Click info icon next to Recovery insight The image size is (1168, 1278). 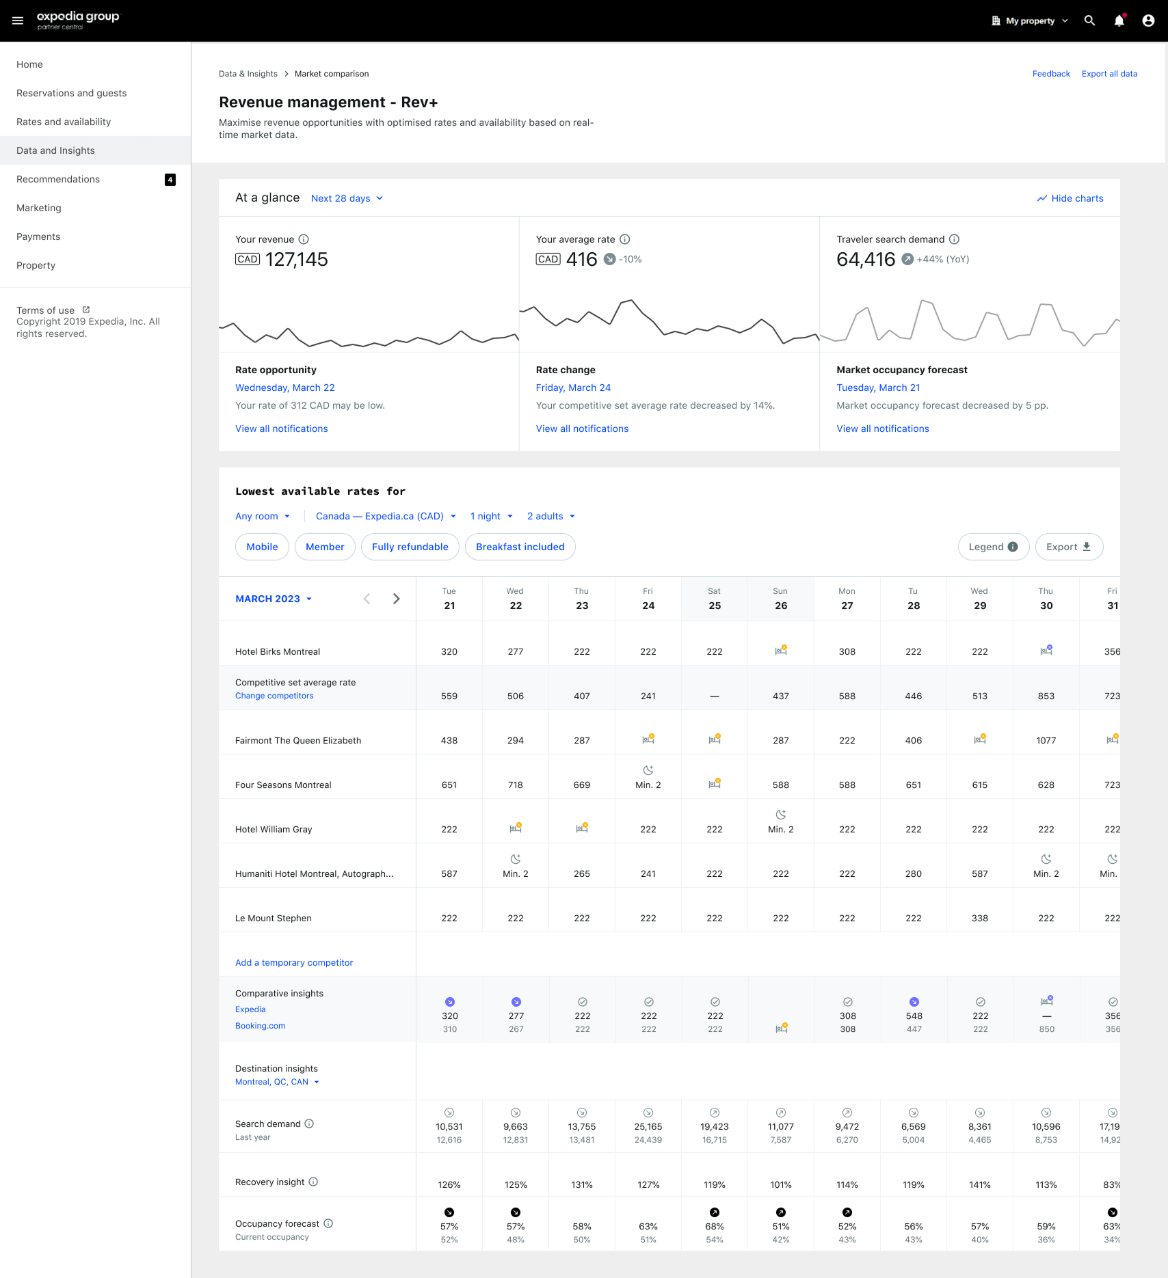[x=313, y=1182]
